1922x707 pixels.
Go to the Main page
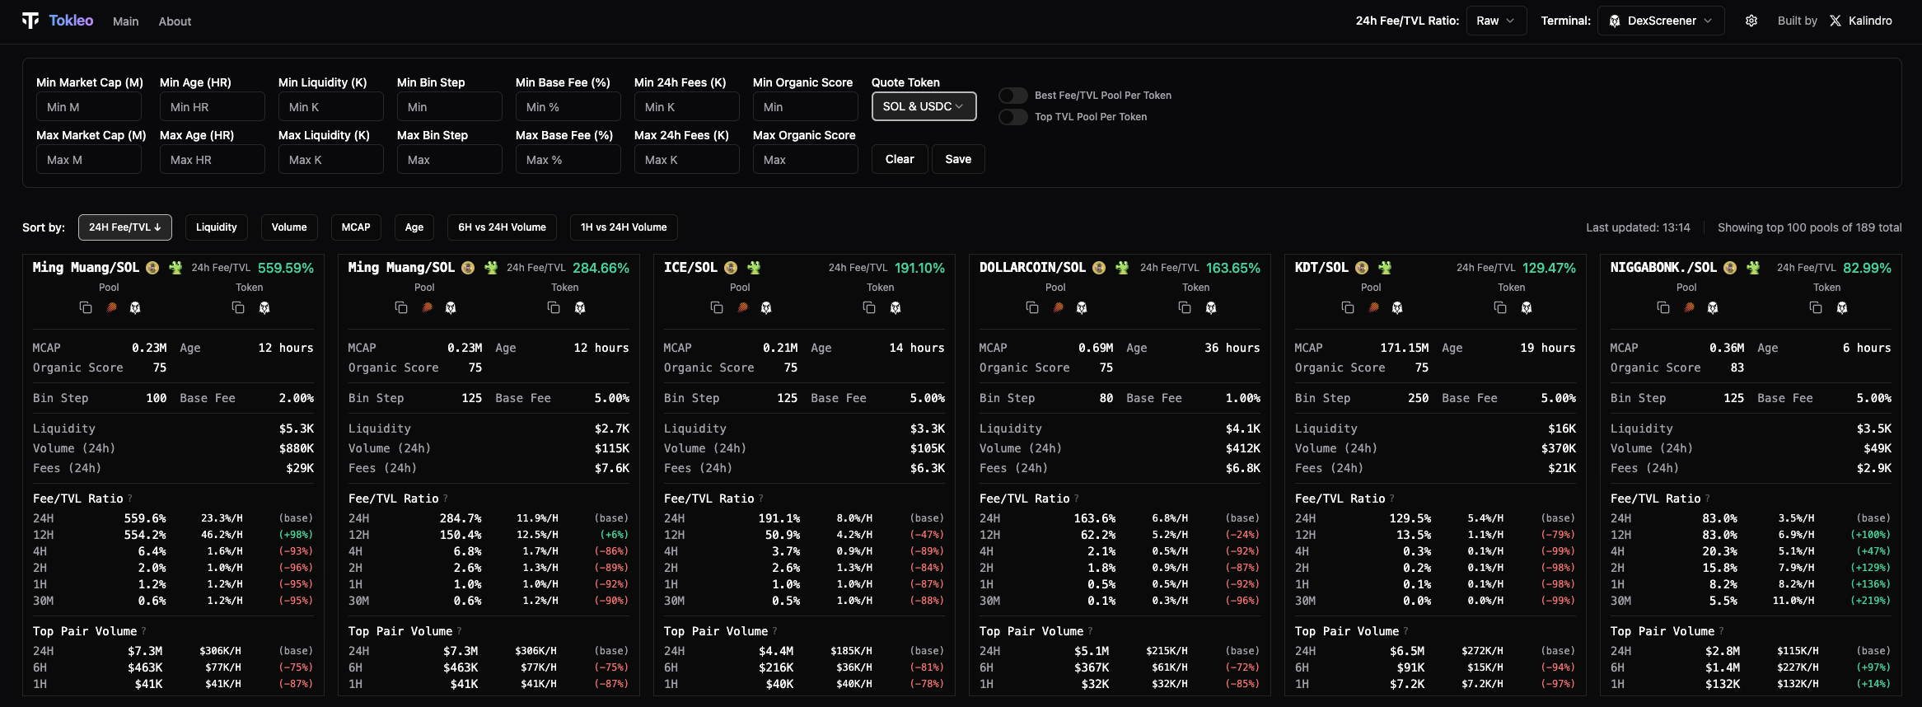[x=125, y=21]
